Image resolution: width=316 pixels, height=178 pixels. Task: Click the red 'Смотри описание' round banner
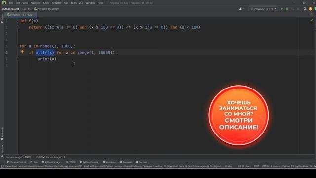coord(238,115)
